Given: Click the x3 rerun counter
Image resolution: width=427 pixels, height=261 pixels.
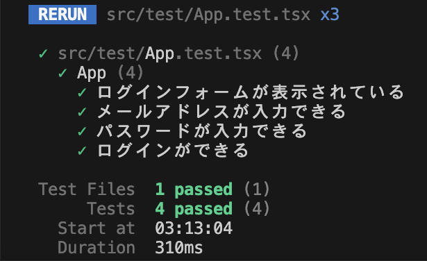Looking at the screenshot, I should coord(330,15).
